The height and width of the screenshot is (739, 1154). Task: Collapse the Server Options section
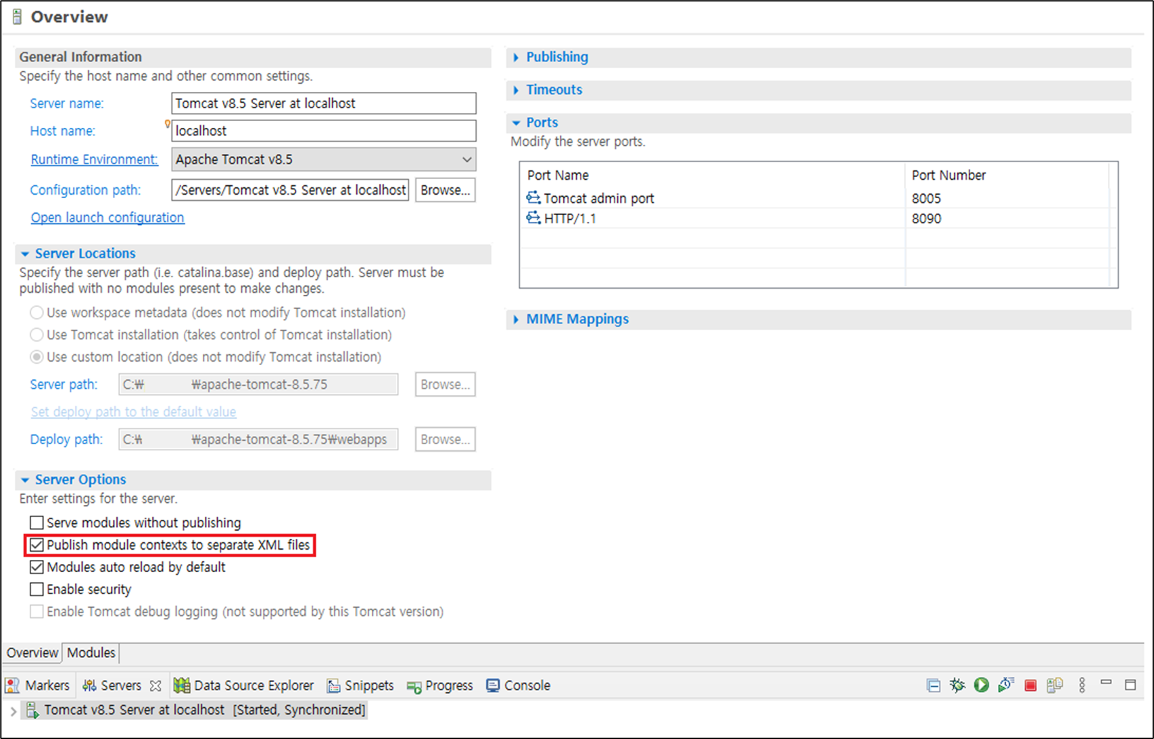point(25,479)
